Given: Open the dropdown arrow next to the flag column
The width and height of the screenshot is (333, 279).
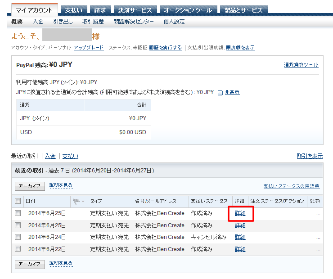Looking at the screenshot, I should pos(83,201).
